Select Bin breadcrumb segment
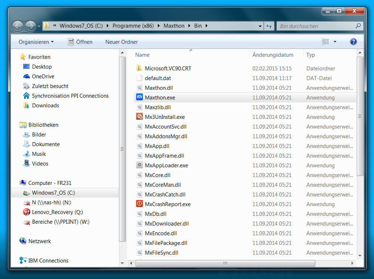Viewport: 374px width, 279px height. pos(198,26)
